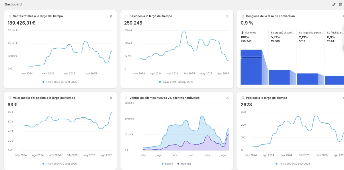Click the Valor medio del pedido drag handle

10,98
